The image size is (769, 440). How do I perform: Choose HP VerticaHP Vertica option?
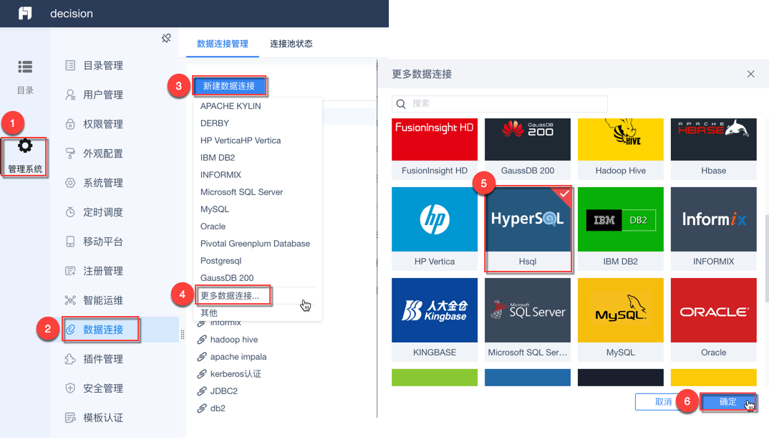pyautogui.click(x=241, y=140)
